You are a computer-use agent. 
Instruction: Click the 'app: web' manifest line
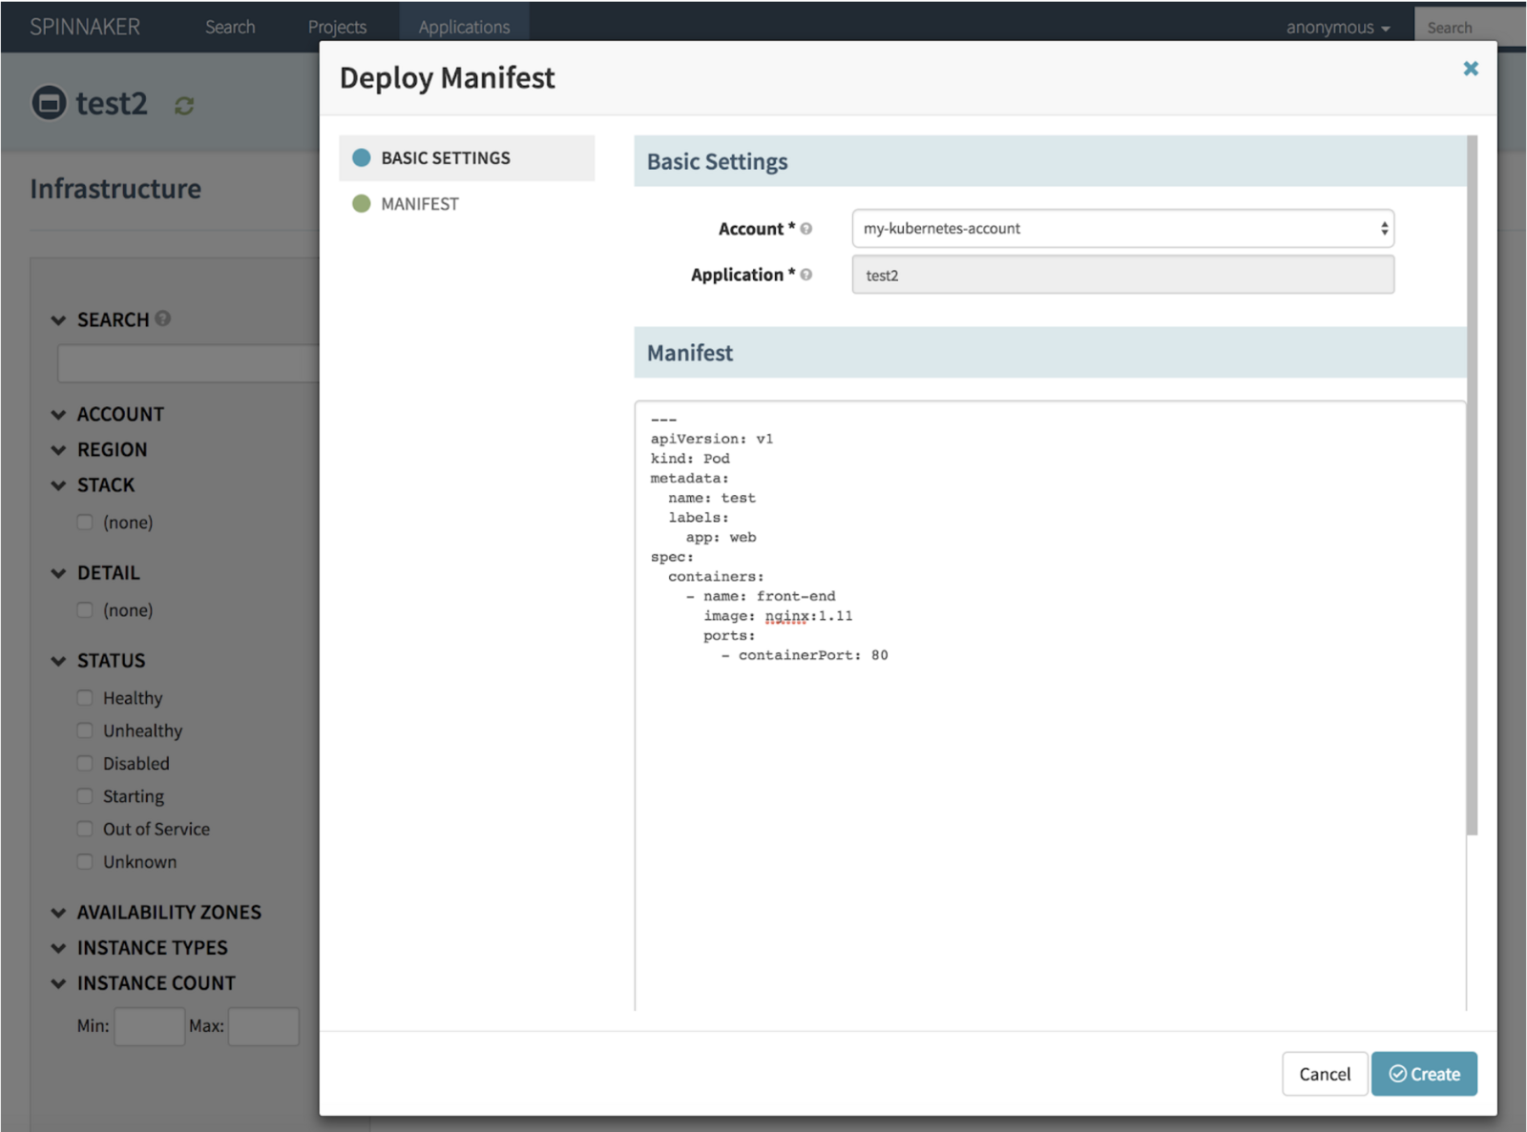point(721,537)
